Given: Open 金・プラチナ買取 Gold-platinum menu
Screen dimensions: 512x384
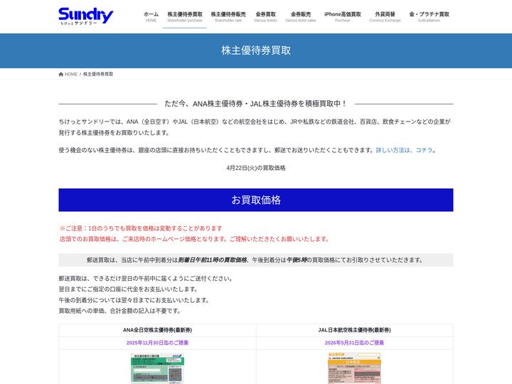Looking at the screenshot, I should coord(429,16).
